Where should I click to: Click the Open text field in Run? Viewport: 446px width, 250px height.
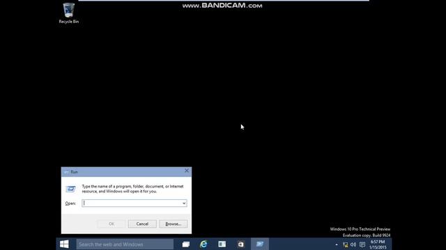point(134,203)
